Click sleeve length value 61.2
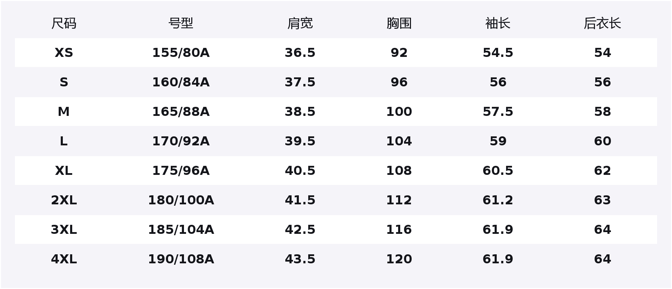 pos(498,200)
